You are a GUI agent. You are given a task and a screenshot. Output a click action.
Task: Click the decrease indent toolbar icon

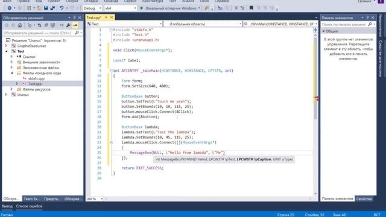pyautogui.click(x=236, y=8)
